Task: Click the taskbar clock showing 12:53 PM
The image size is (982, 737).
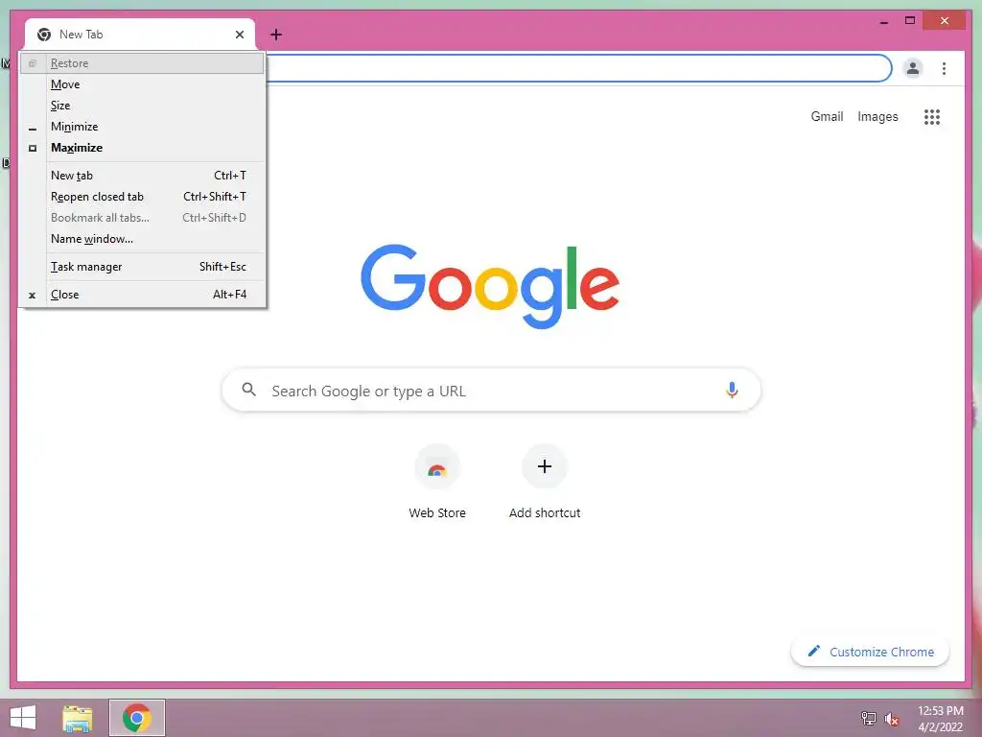Action: pyautogui.click(x=940, y=718)
